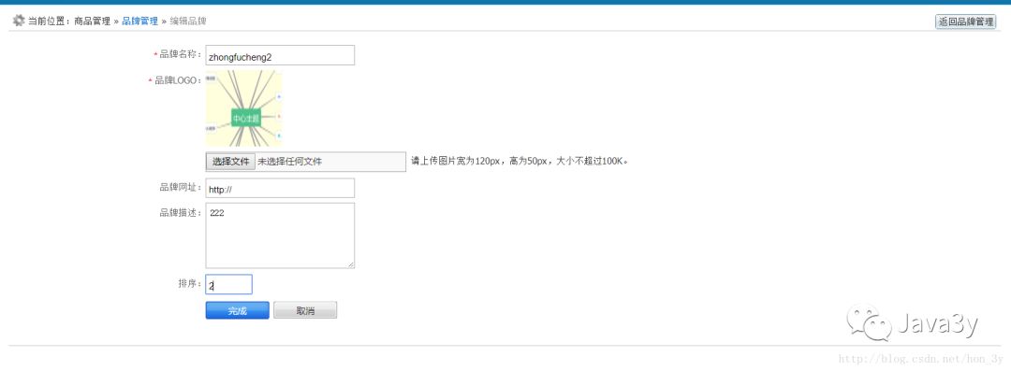Focus the 排序 number input
Screen dimensions: 1011x371
(229, 285)
